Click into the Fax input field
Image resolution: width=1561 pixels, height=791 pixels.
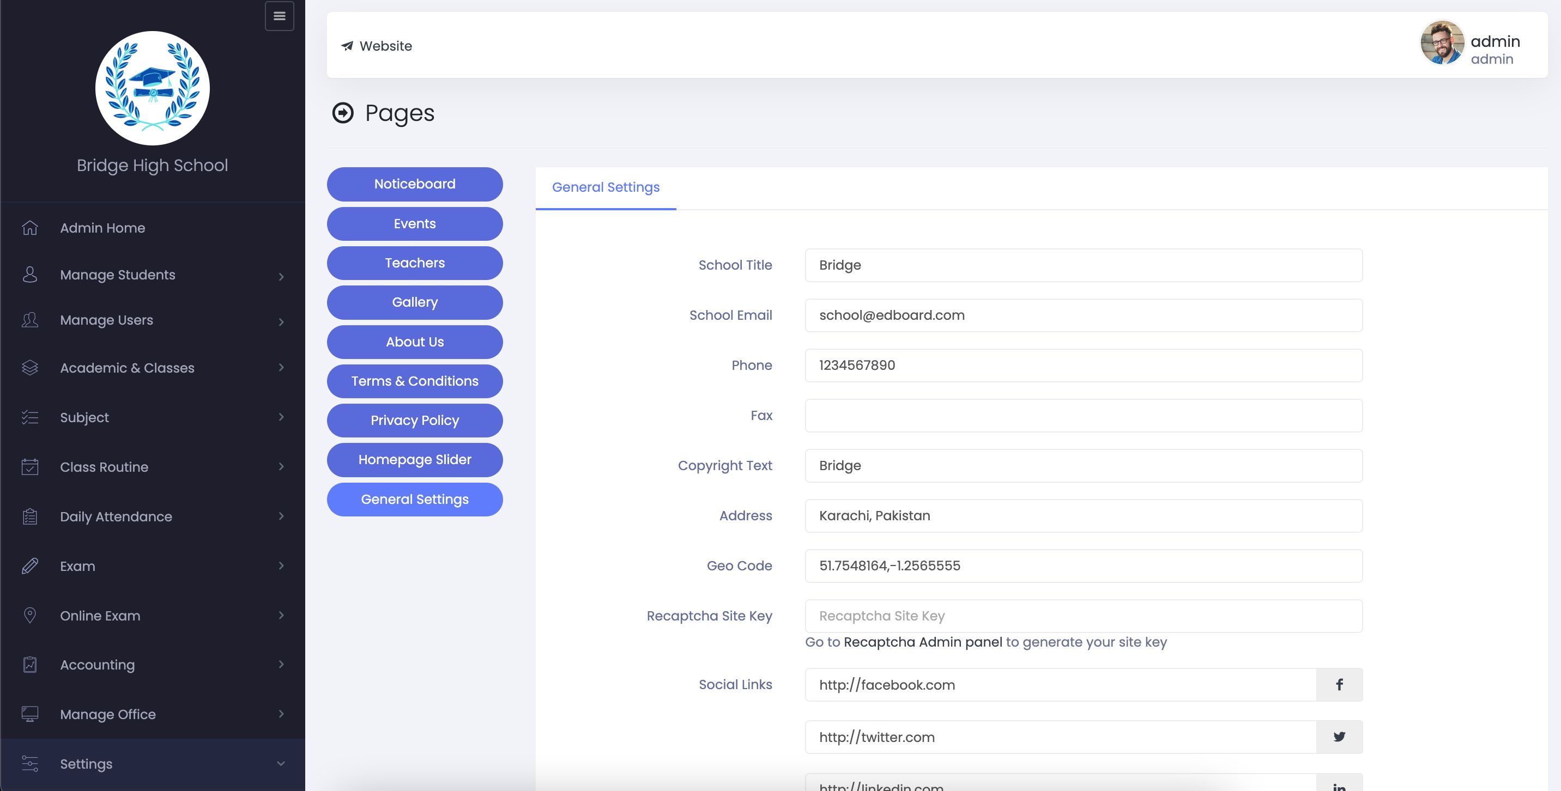point(1083,416)
